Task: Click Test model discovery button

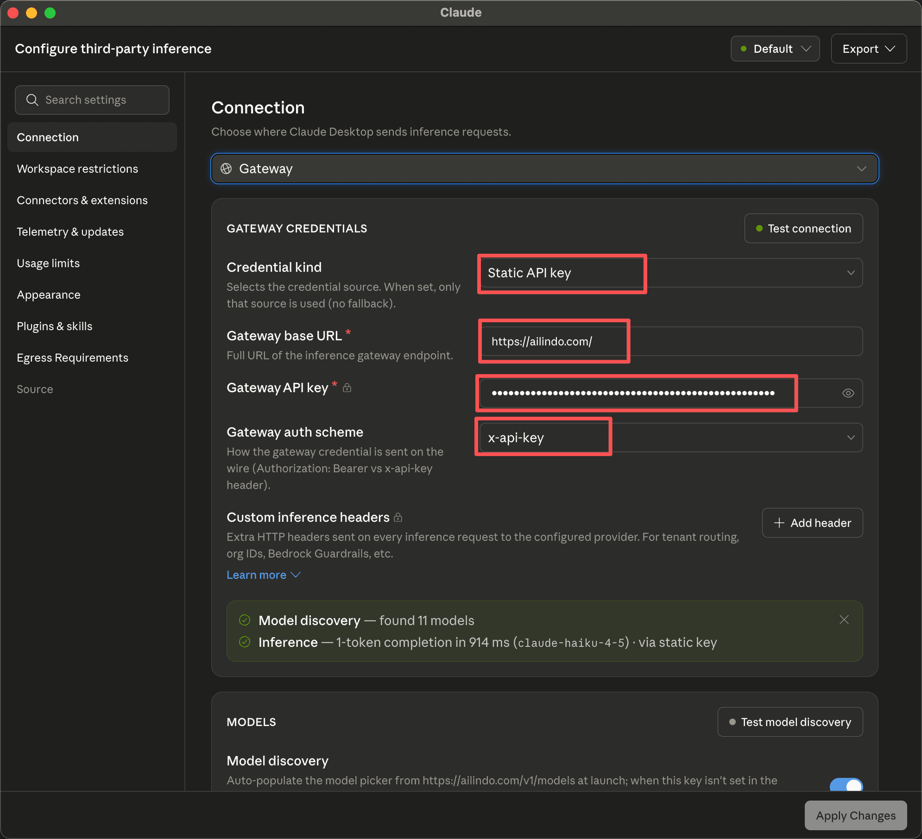Action: click(x=790, y=722)
